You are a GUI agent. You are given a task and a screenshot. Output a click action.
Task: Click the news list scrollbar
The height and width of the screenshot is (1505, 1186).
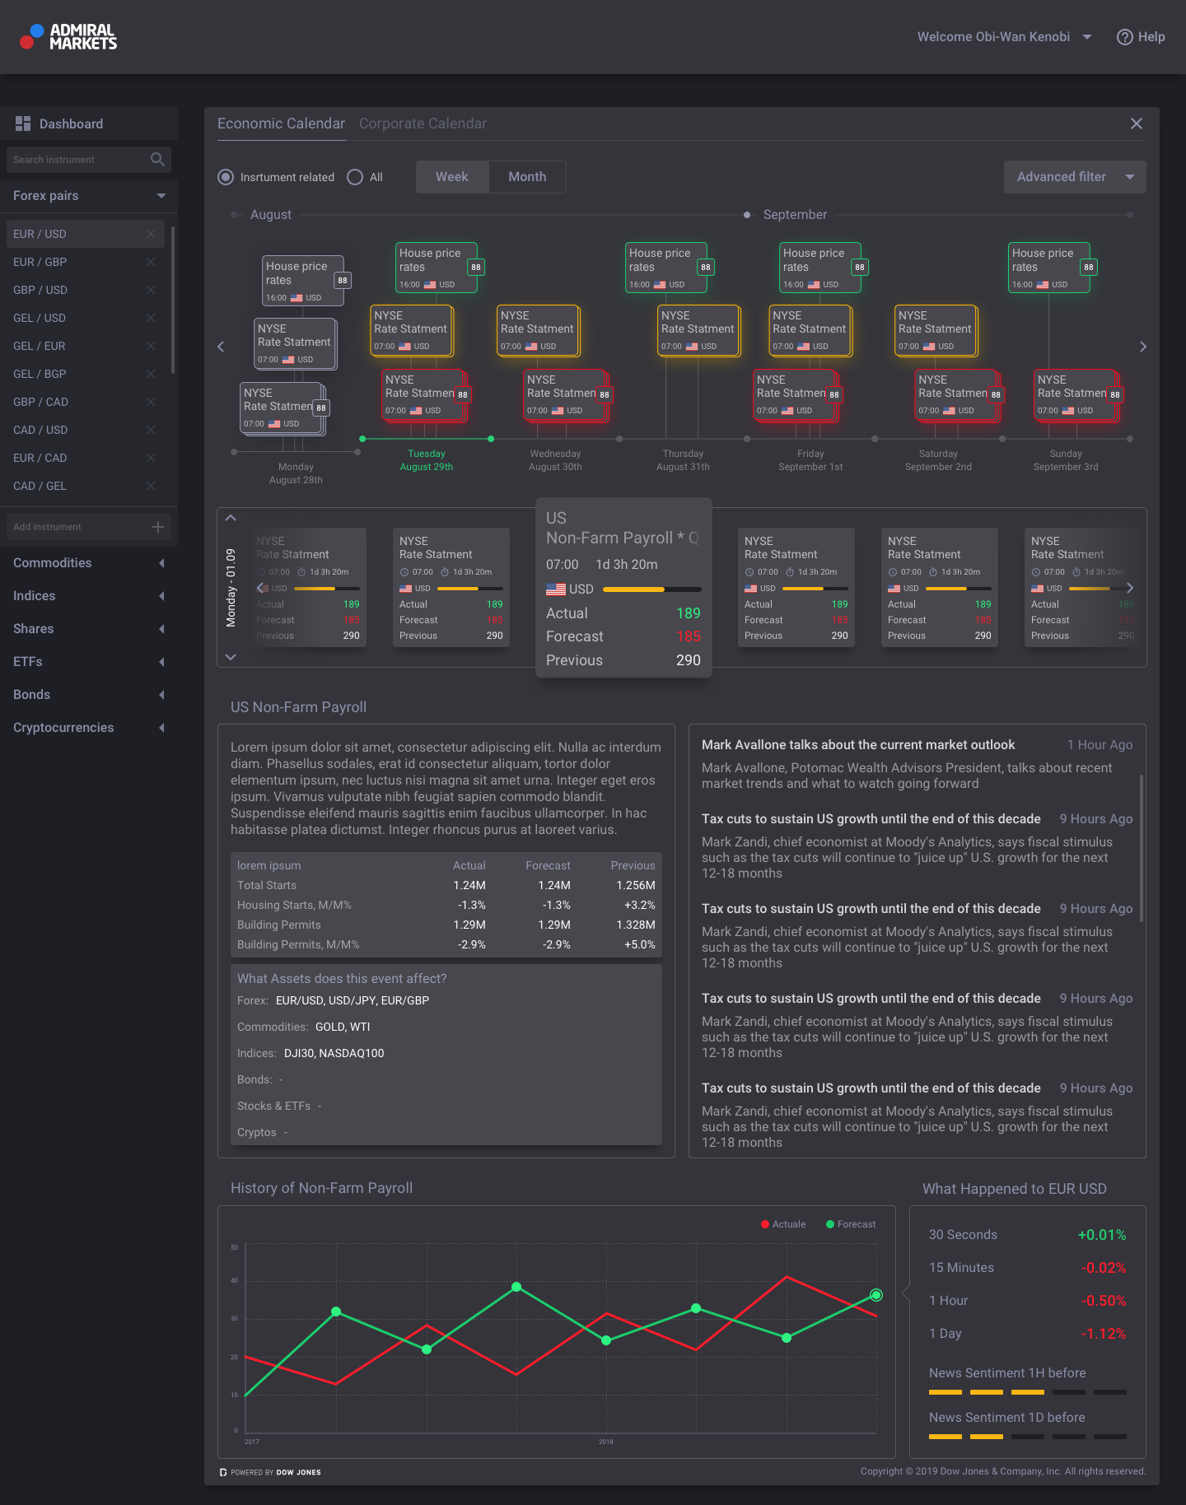click(x=1142, y=848)
